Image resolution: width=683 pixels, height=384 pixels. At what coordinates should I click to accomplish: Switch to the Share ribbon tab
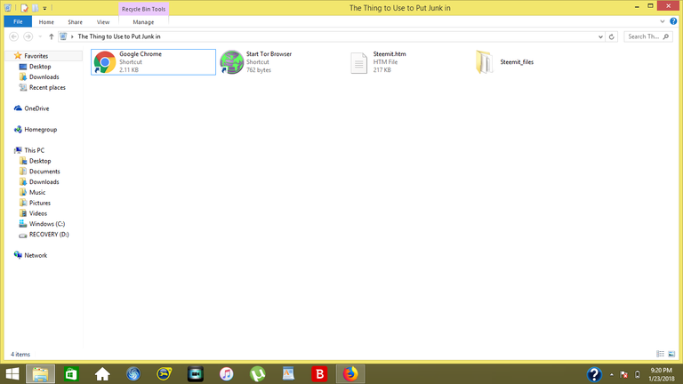click(x=75, y=21)
